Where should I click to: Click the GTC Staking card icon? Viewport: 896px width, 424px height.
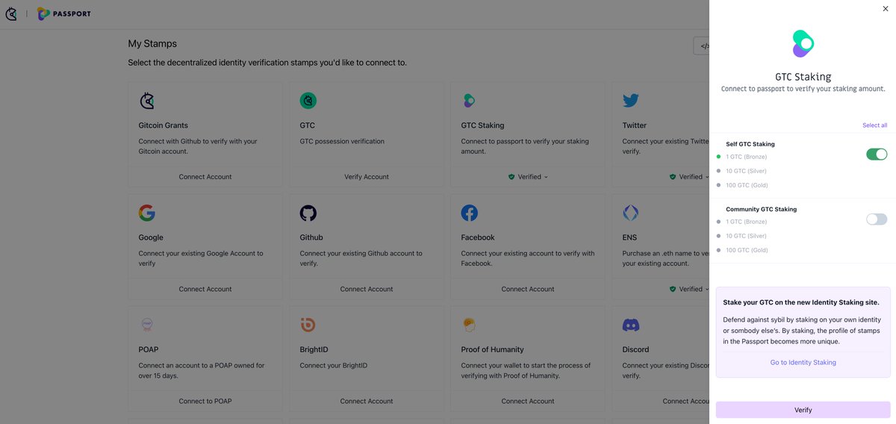click(469, 101)
